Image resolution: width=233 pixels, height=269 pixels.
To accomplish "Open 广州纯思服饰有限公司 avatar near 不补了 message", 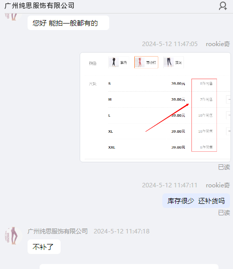I will click(14, 236).
